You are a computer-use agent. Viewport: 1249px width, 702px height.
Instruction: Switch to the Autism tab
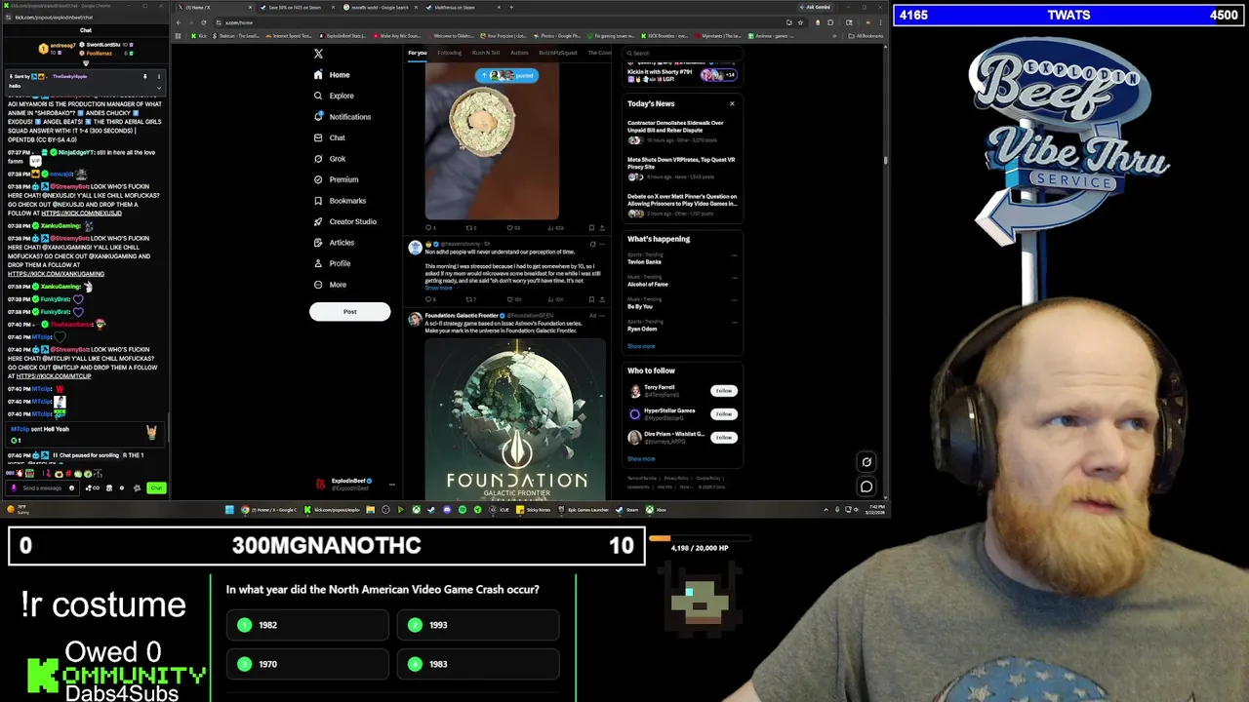[x=519, y=53]
